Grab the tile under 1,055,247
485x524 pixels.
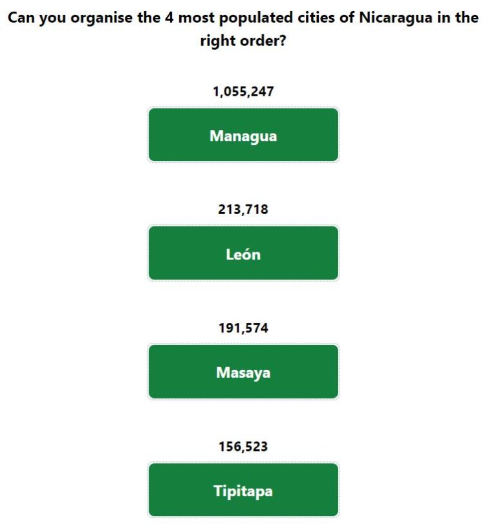click(x=243, y=135)
